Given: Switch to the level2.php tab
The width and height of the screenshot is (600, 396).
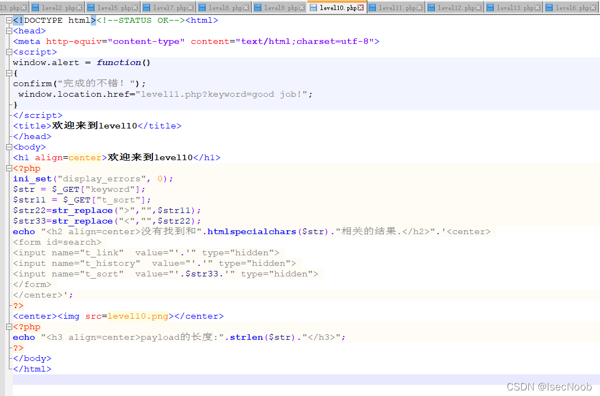Looking at the screenshot, I should pyautogui.click(x=58, y=8).
